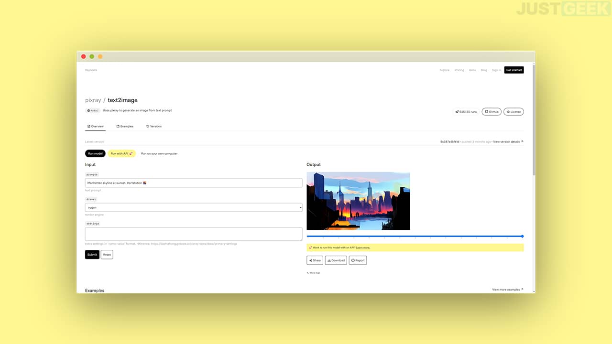Click the runs count badge

pyautogui.click(x=466, y=112)
